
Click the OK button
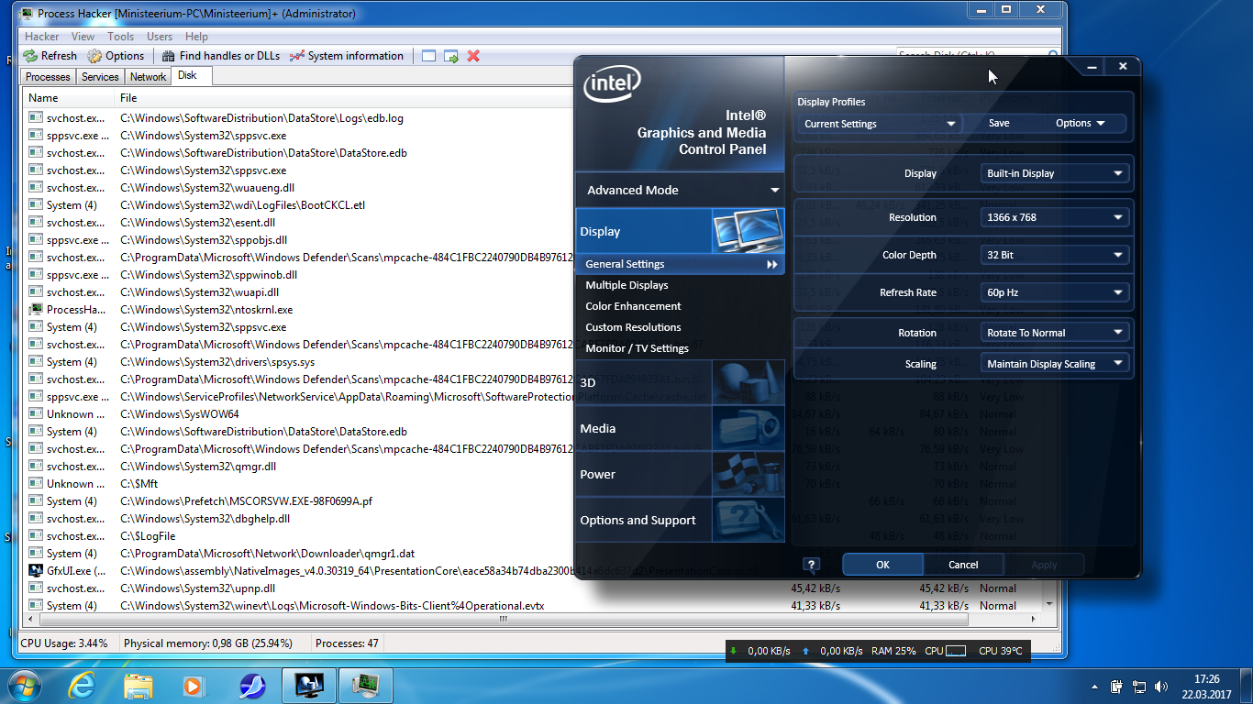(882, 565)
